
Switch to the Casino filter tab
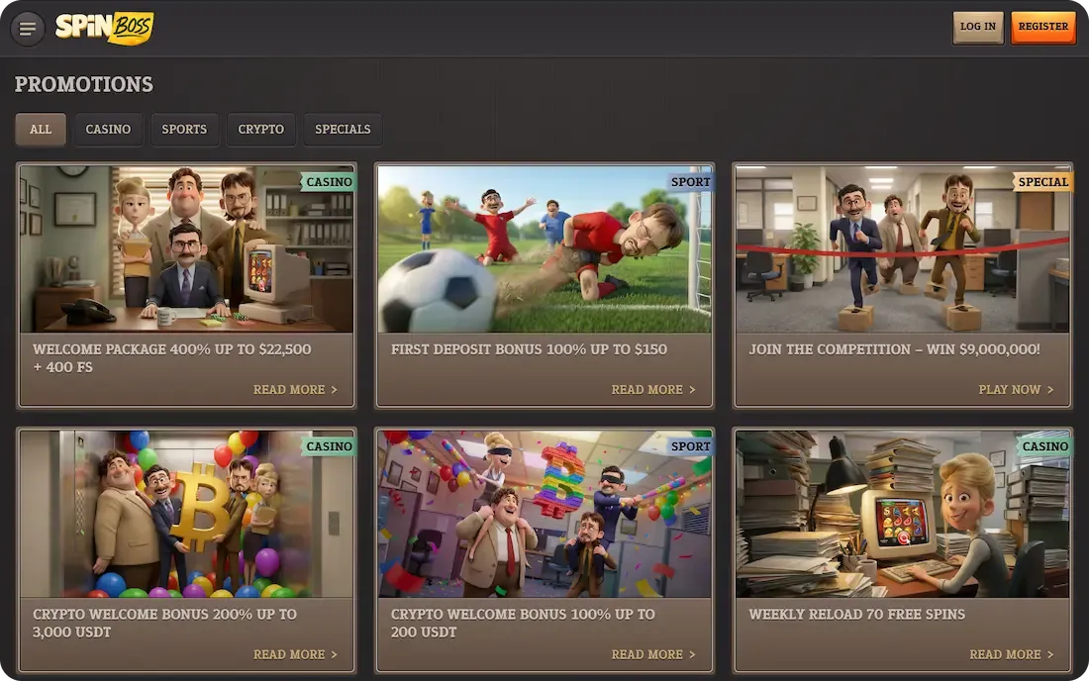(x=108, y=129)
